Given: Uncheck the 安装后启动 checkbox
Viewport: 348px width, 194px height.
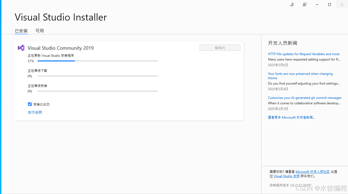Looking at the screenshot, I should coord(30,104).
